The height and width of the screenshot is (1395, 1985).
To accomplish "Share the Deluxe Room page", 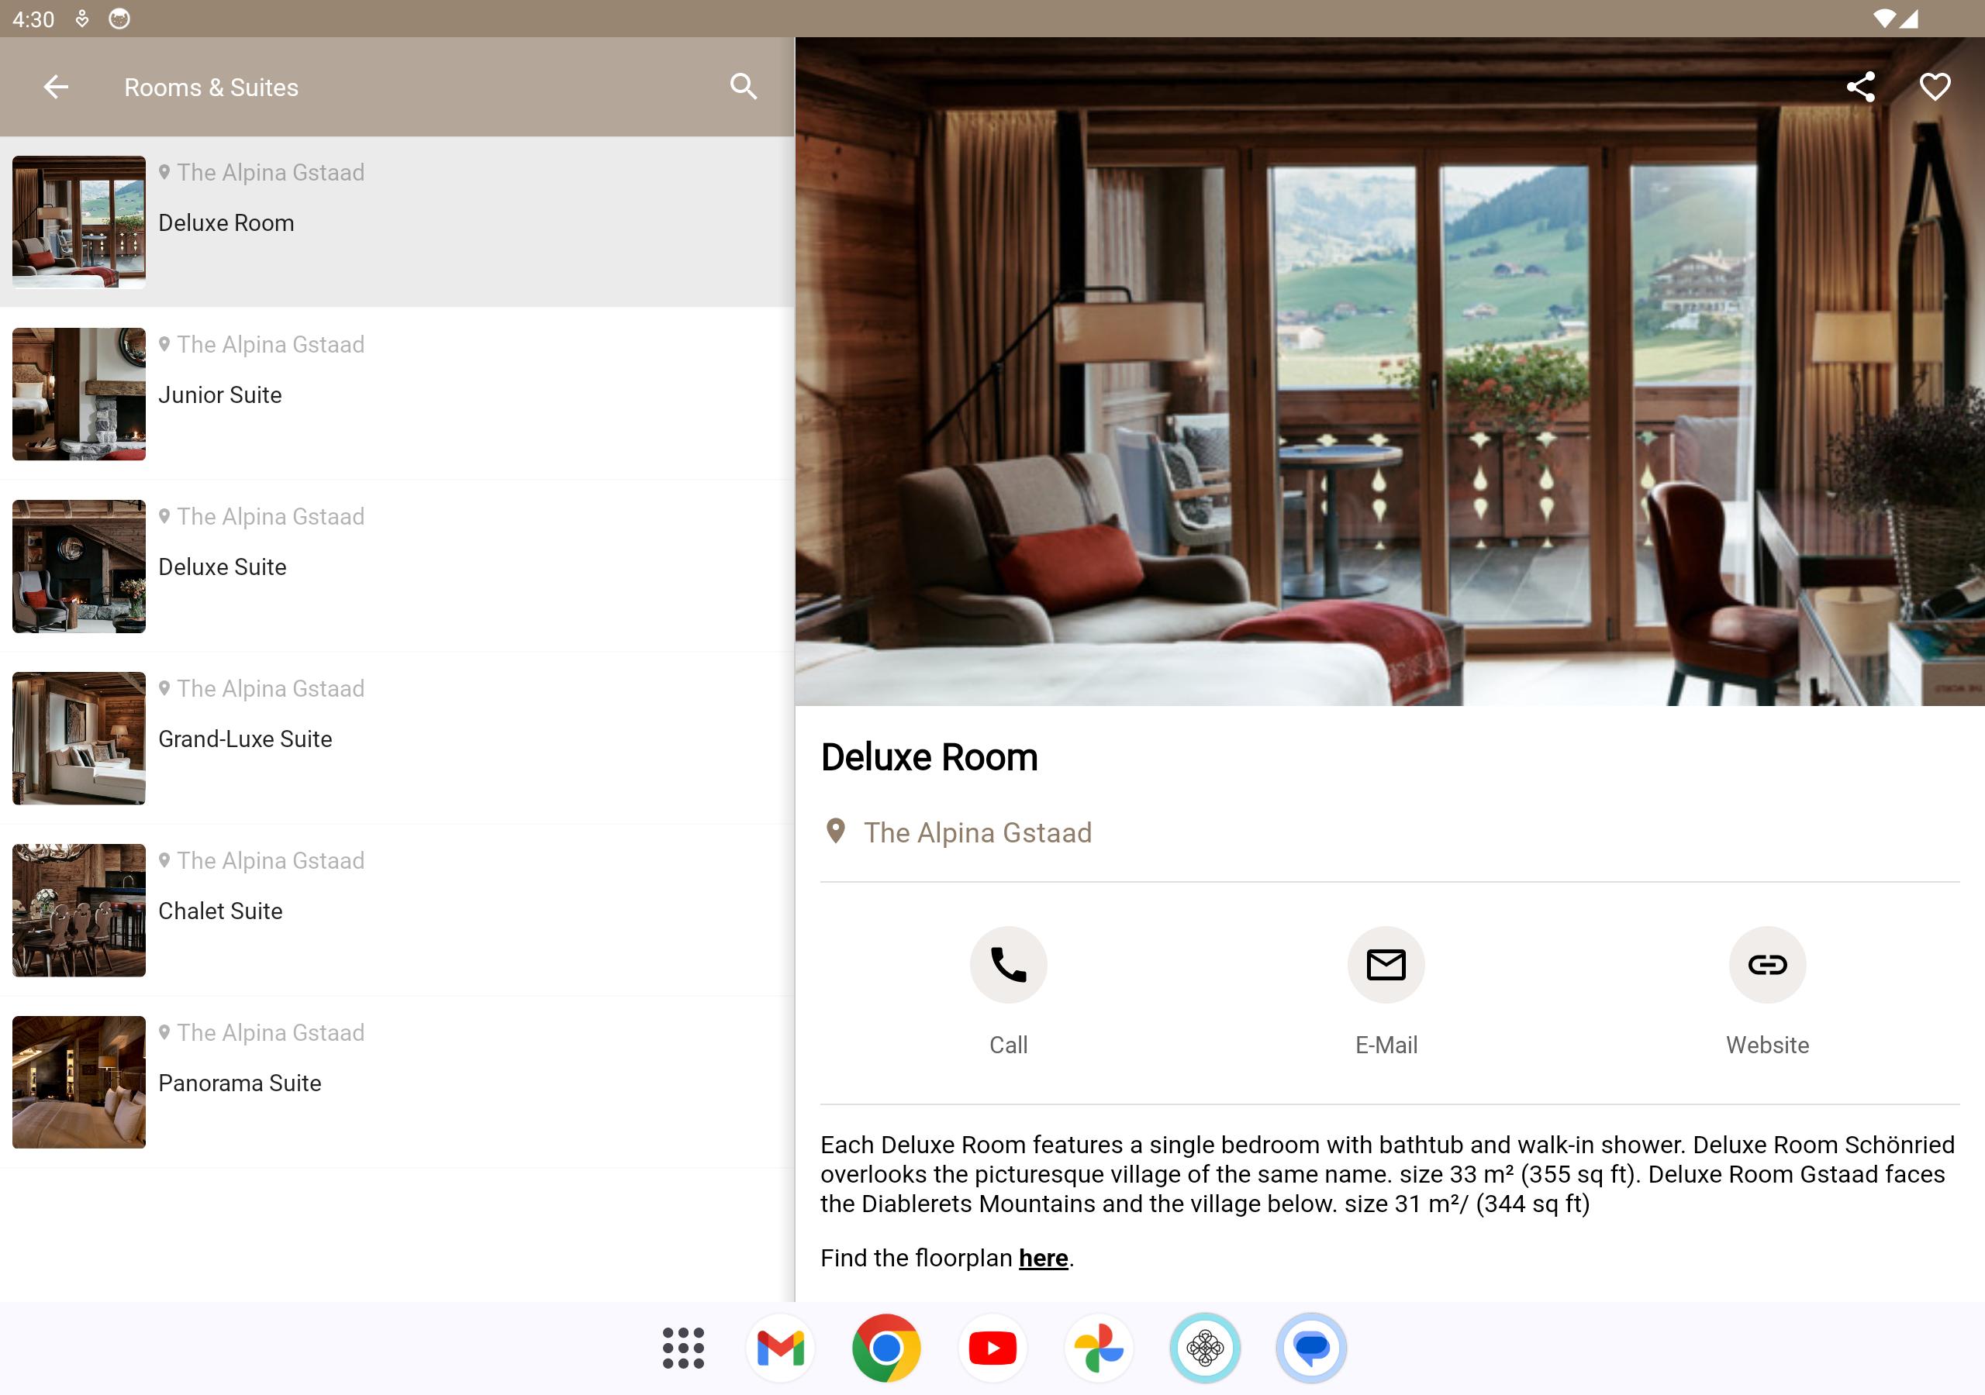I will pyautogui.click(x=1859, y=87).
